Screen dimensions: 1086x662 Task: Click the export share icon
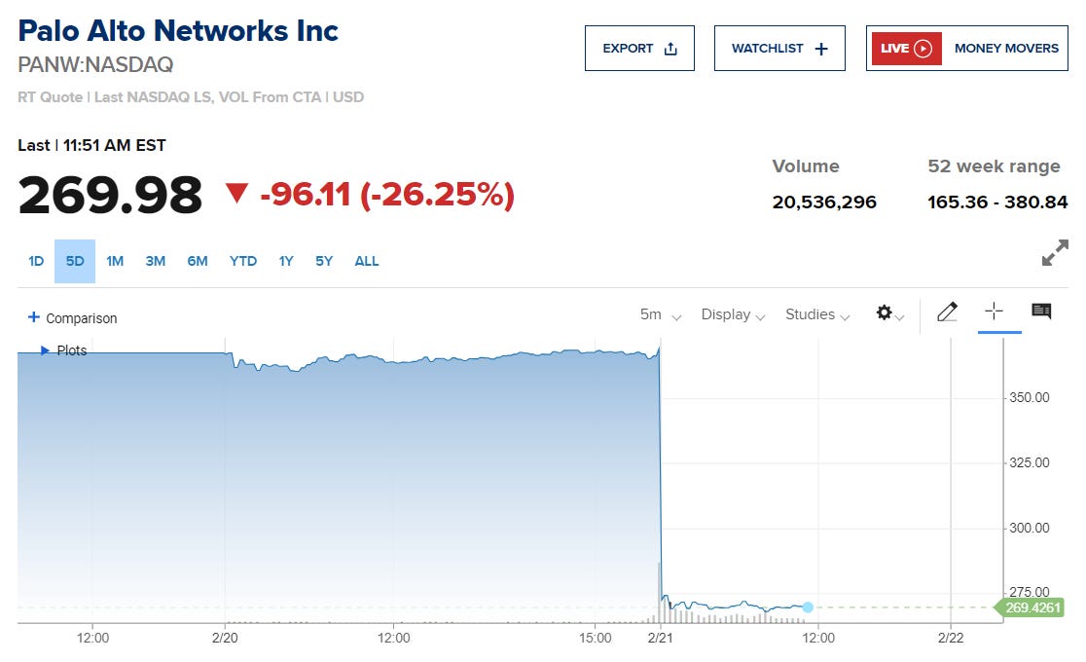coord(670,49)
